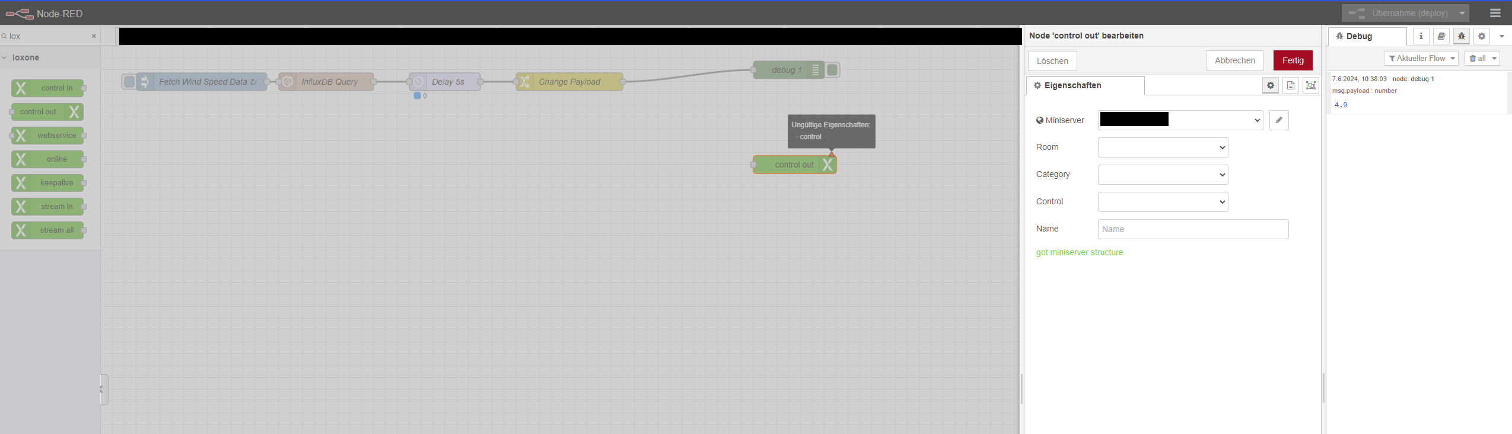
Task: Click the debug timestamp 7.6.2024, 10:38:03
Action: pos(1359,79)
